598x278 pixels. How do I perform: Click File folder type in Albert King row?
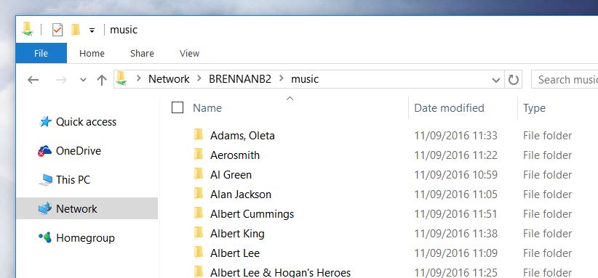tap(547, 234)
